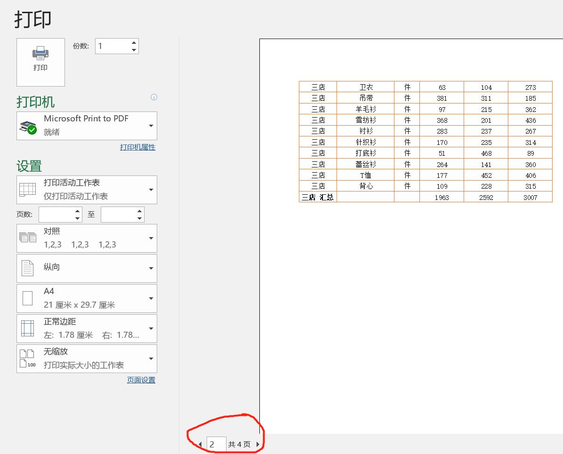Image resolution: width=563 pixels, height=454 pixels.
Task: Click the starting page number input field
Action: click(56, 215)
